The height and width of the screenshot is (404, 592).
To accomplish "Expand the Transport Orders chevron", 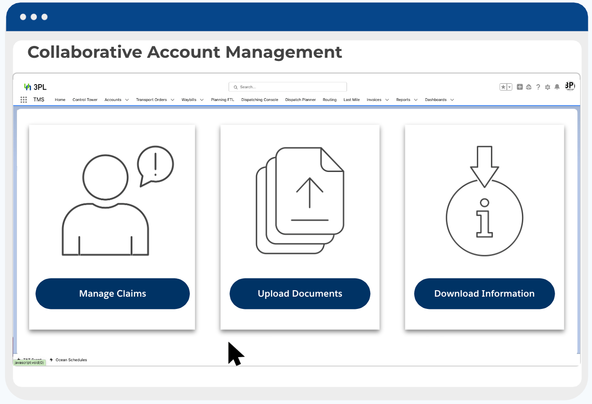I will [172, 100].
